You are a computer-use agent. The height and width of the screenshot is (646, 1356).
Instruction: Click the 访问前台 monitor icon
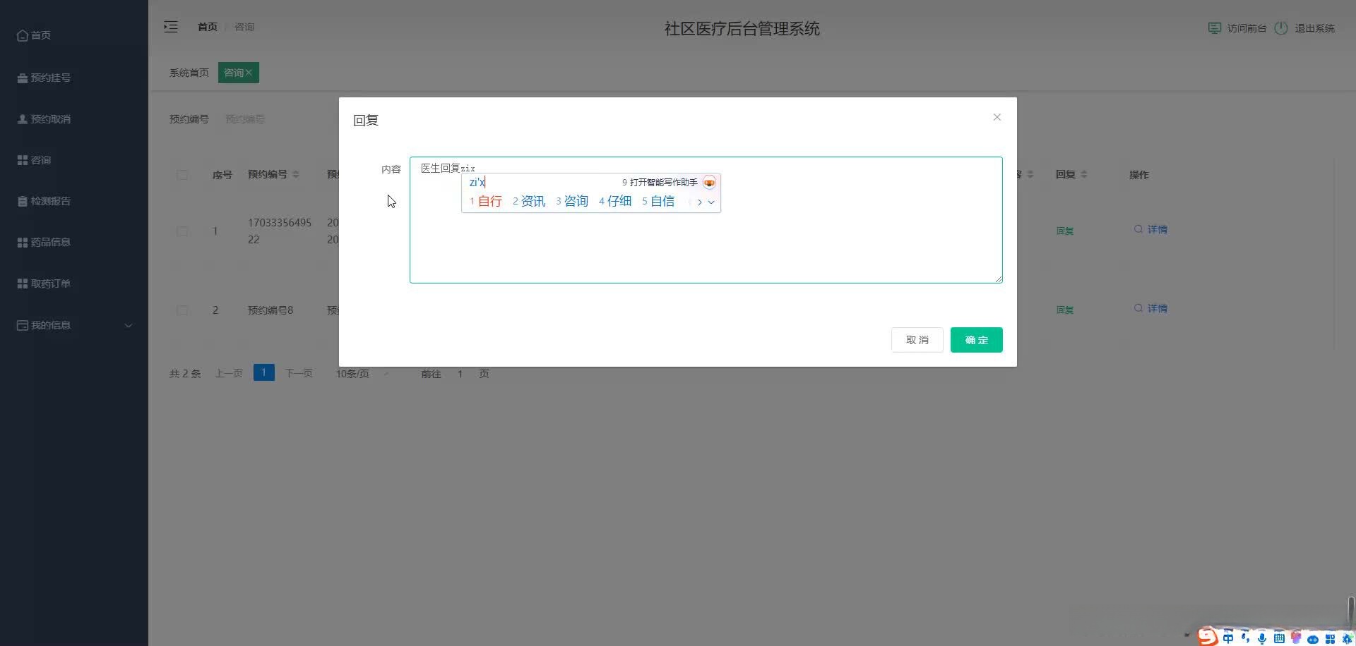pos(1215,28)
